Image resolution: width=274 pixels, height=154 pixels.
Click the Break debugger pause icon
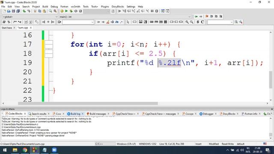152,11
